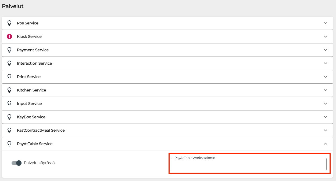Image resolution: width=336 pixels, height=181 pixels.
Task: Collapse the PayAtTable Service section
Action: (326, 144)
